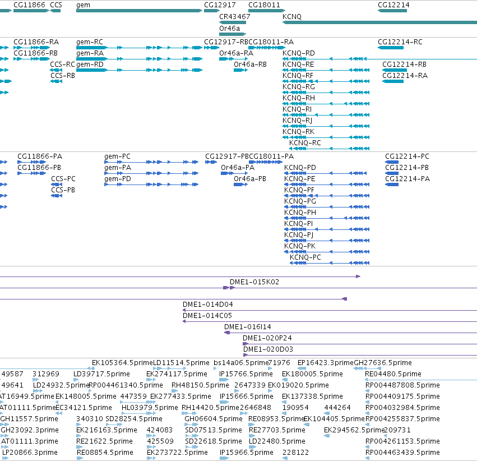Click transcript KCNQ-RF label

pos(298,76)
